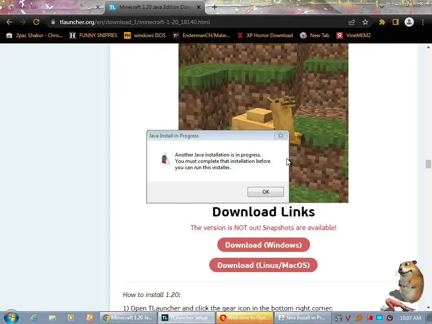
Task: Open the EndermanCH/Malw... bookmark
Action: (x=201, y=35)
